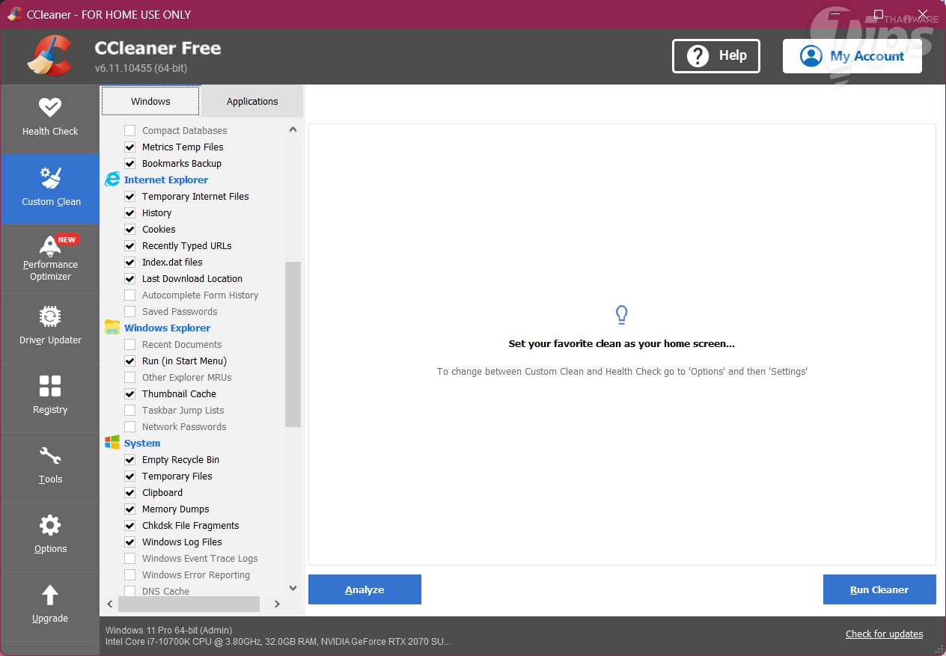Click horizontal scroll right arrow
The height and width of the screenshot is (656, 946).
277,604
